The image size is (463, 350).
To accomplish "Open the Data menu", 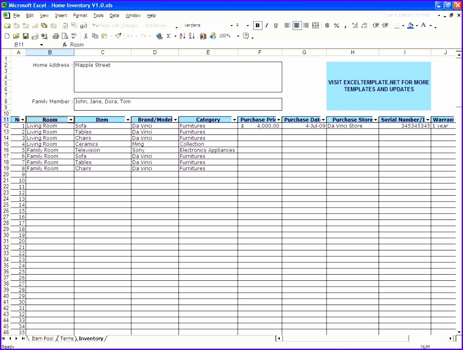I will coord(114,15).
